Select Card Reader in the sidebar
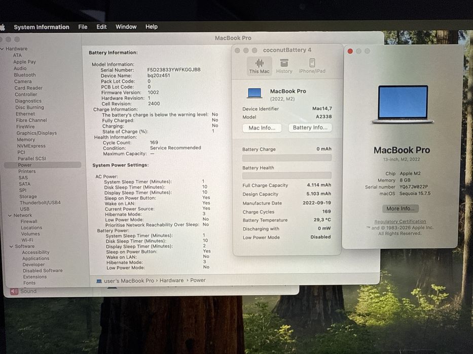 (x=28, y=88)
